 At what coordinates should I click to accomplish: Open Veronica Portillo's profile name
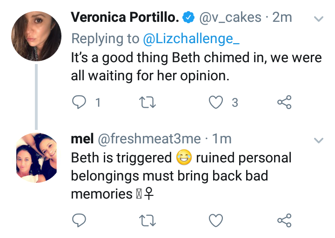(x=125, y=17)
